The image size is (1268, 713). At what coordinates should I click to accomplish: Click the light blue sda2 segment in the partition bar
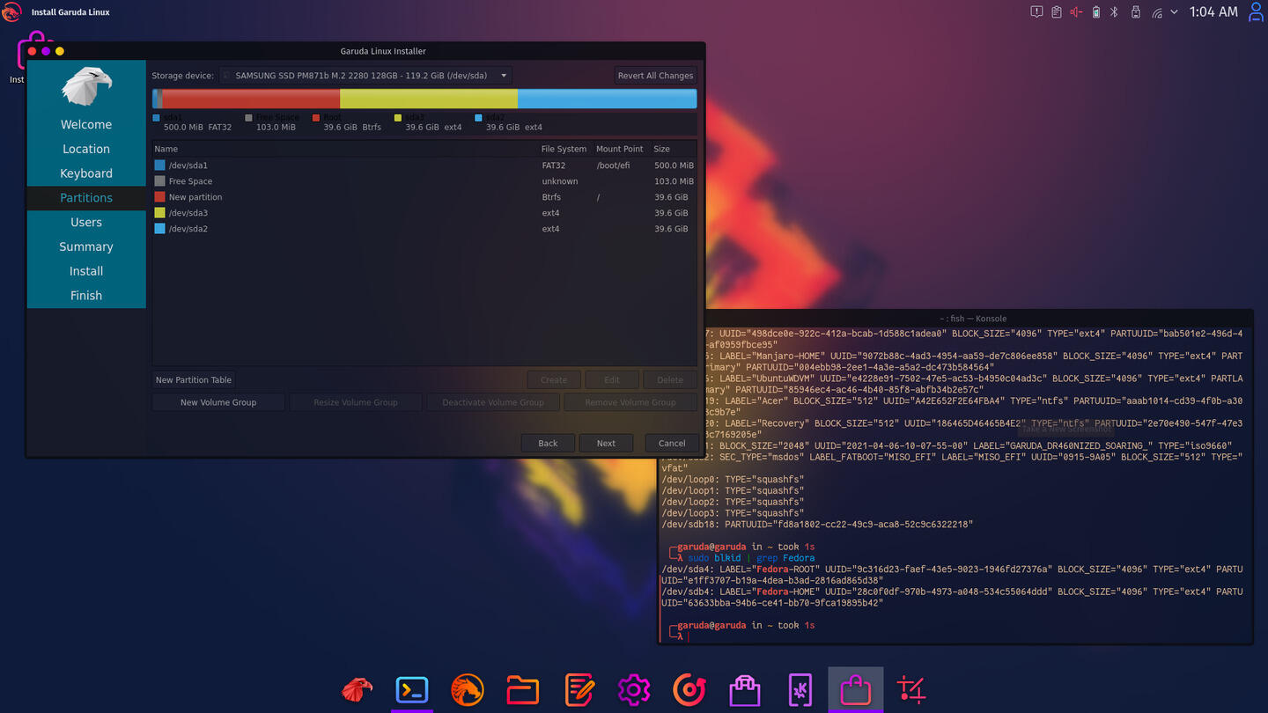tap(607, 99)
